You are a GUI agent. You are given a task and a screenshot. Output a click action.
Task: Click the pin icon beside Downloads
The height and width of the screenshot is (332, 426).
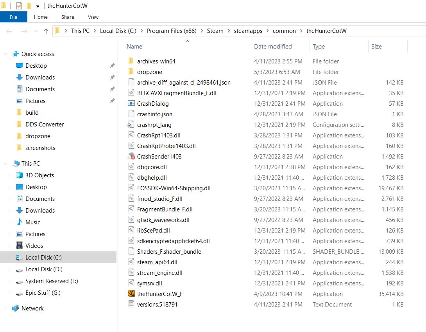[112, 77]
